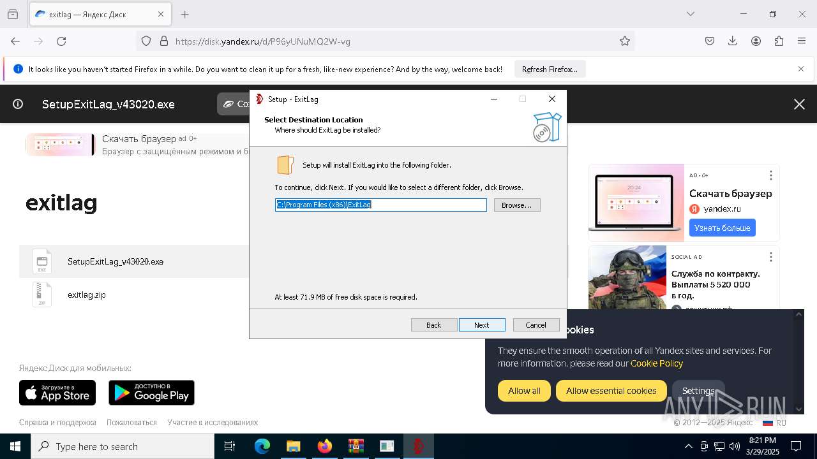
Task: Open Справка и поддержка link
Action: (57, 422)
